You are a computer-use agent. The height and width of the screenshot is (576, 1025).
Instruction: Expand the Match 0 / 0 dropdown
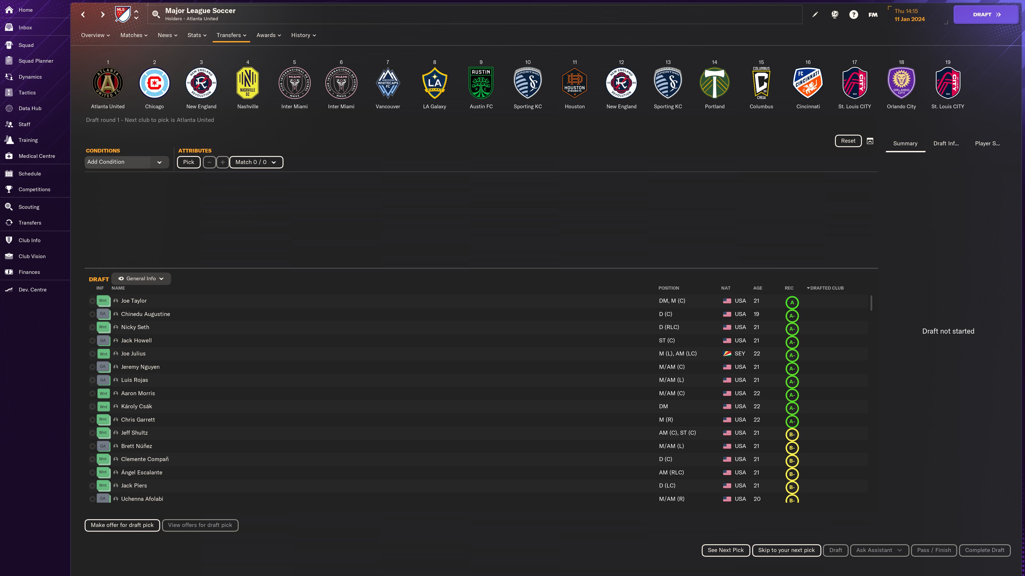256,162
